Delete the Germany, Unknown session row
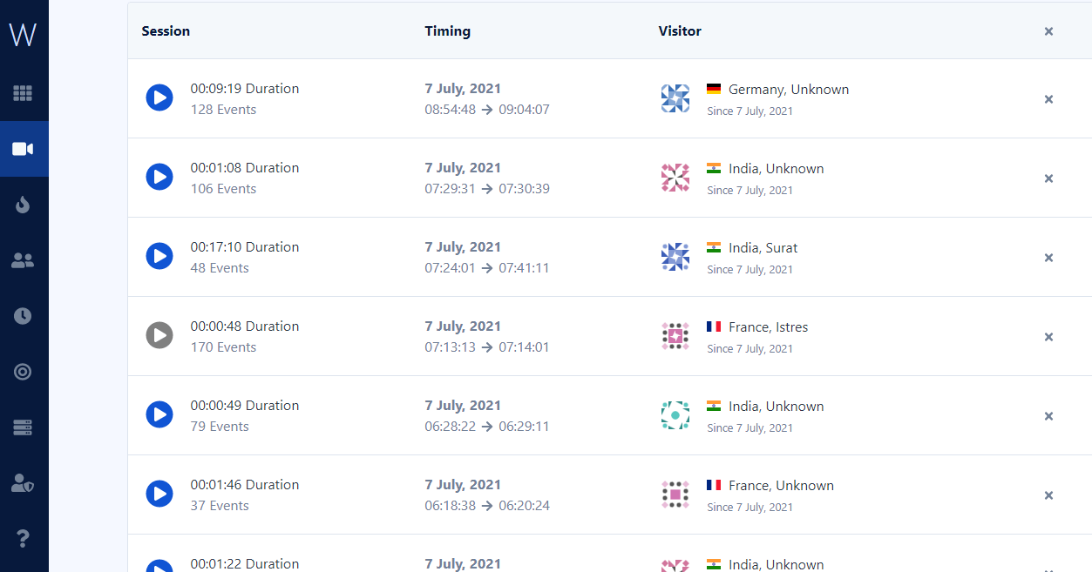1092x572 pixels. coord(1048,99)
